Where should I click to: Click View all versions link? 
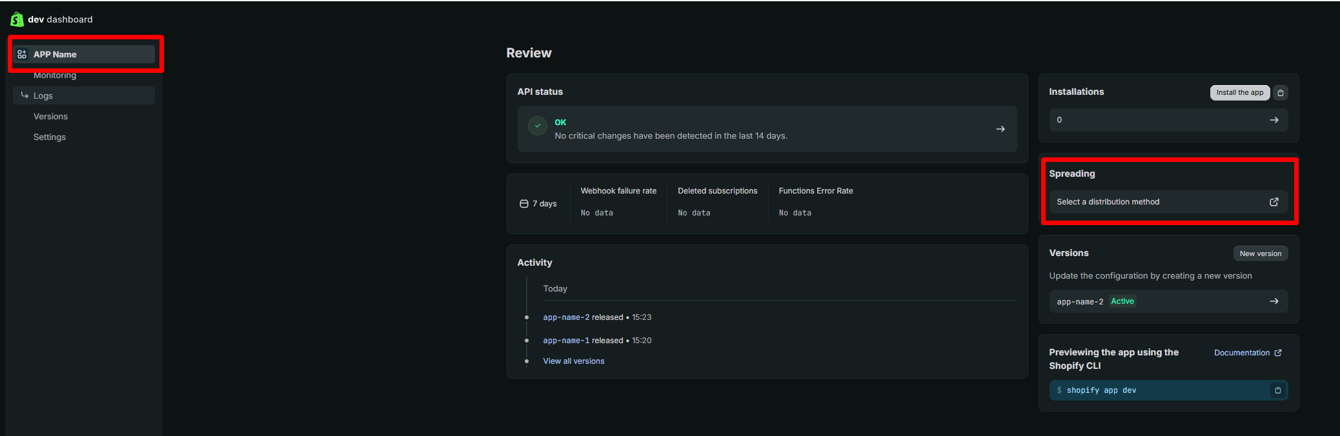click(x=574, y=361)
